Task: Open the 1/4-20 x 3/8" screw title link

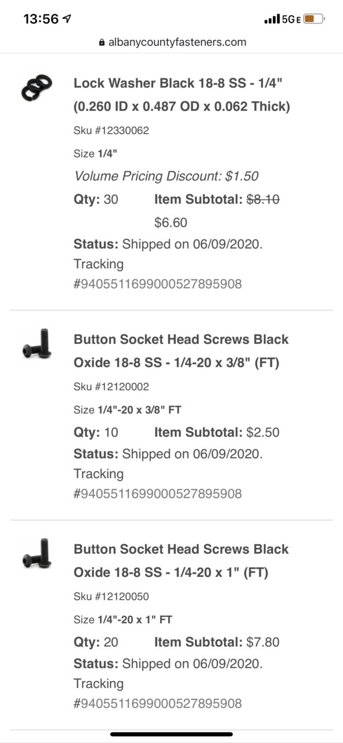Action: pos(181,351)
